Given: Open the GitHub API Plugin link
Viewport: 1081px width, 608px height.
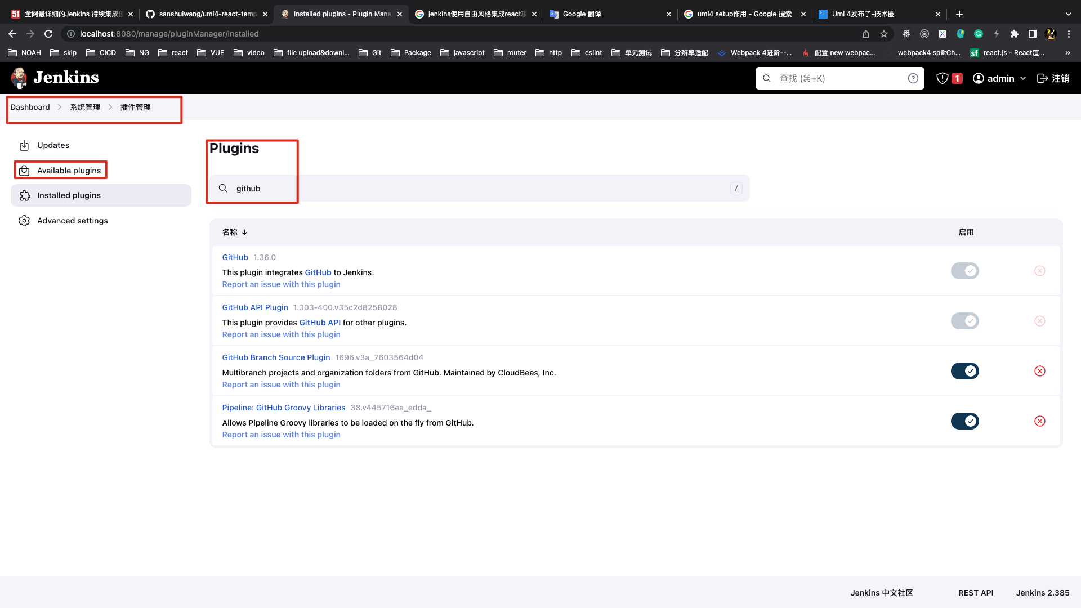Looking at the screenshot, I should [254, 307].
